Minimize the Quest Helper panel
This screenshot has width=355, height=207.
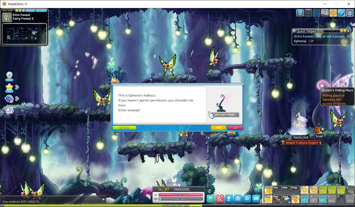tap(345, 31)
